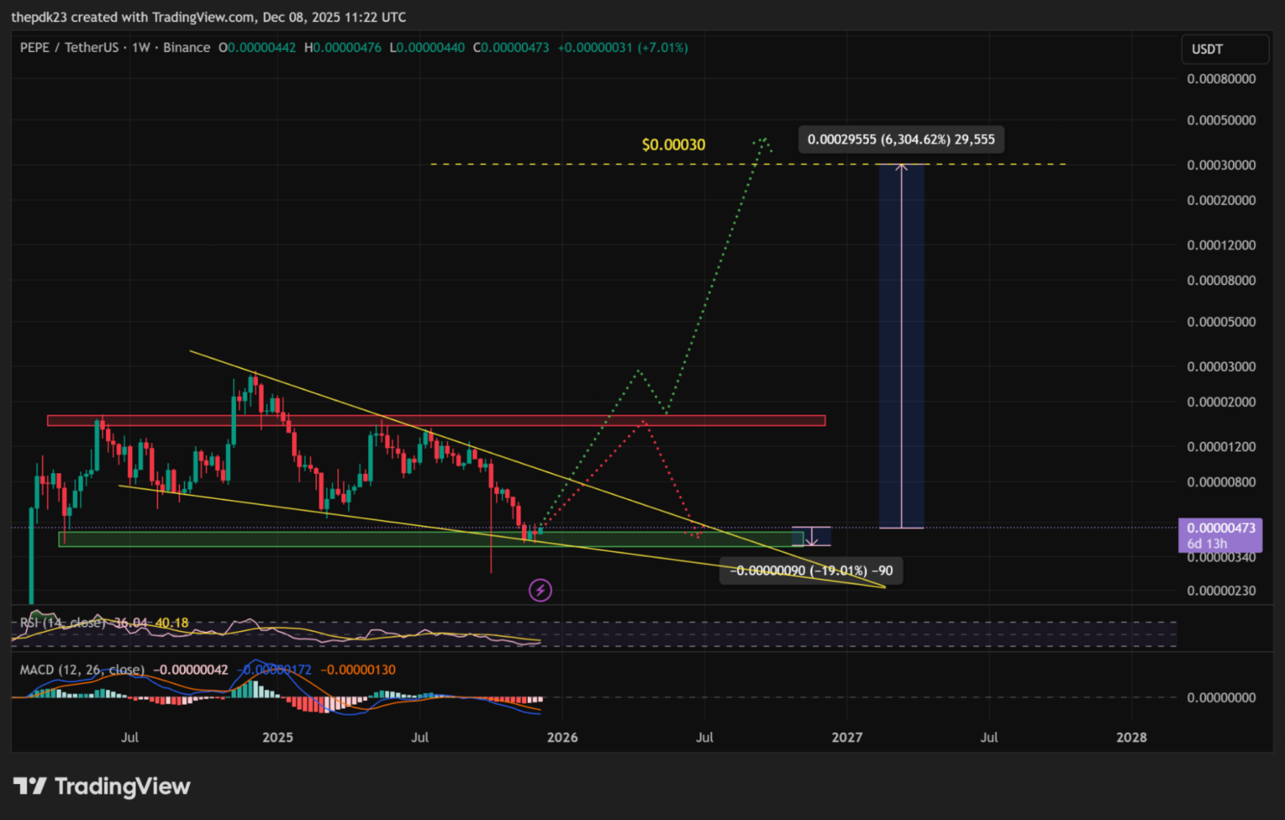This screenshot has width=1285, height=820.
Task: Select the red resistance zone rectangle
Action: click(436, 420)
